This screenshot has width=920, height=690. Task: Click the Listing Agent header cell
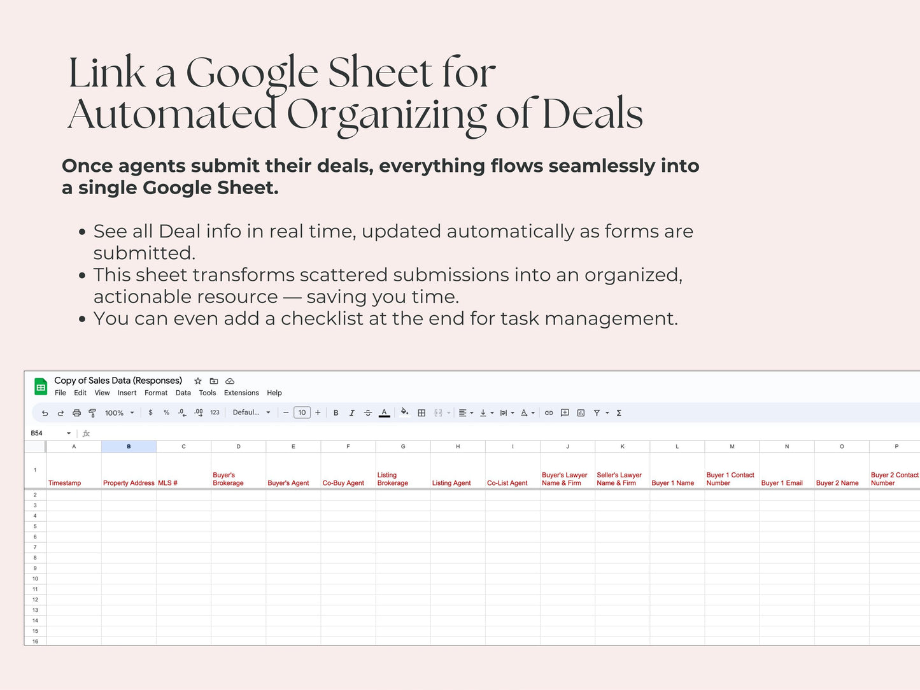458,471
